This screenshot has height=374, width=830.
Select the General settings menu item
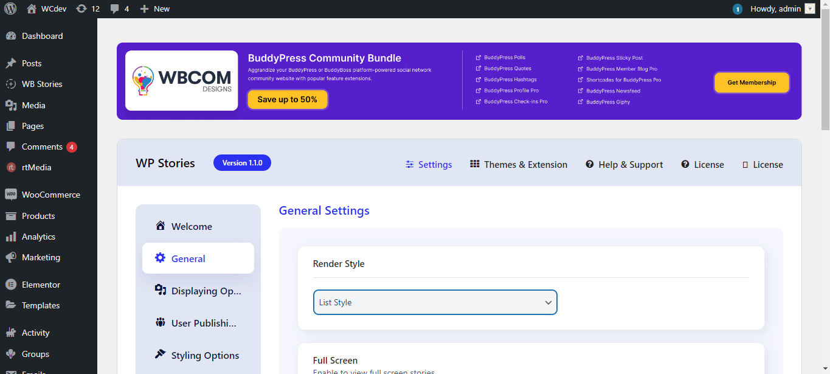[x=198, y=258]
